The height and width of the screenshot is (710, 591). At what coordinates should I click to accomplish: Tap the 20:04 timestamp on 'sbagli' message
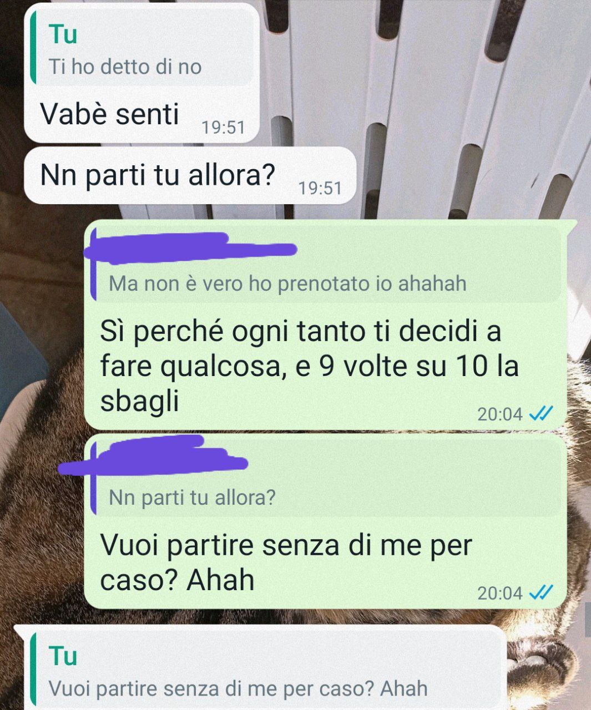click(x=500, y=414)
